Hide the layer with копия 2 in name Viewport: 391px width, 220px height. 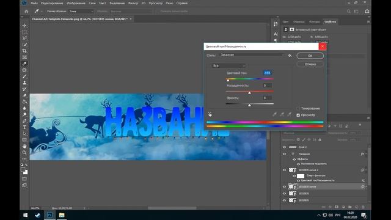tap(284, 170)
